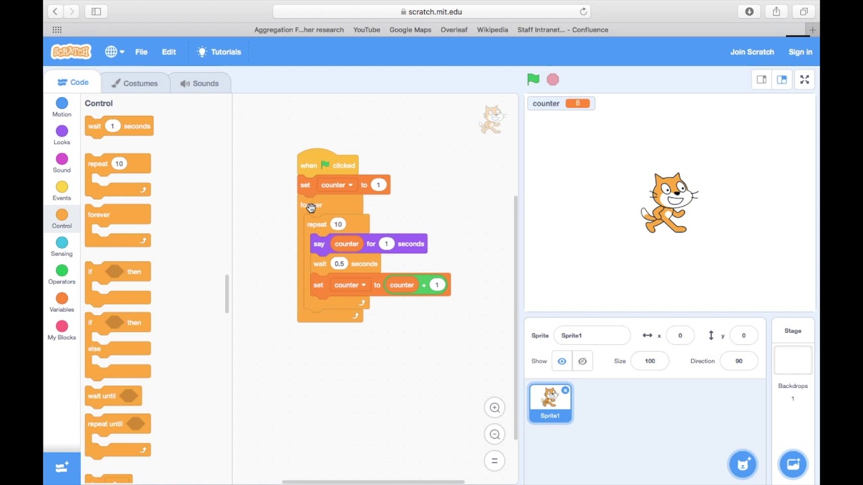Open the Safari share menu

pos(777,11)
